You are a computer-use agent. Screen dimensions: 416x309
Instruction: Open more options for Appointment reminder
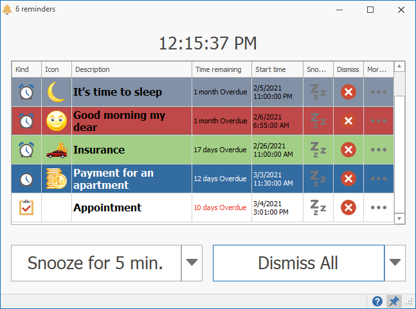click(379, 207)
